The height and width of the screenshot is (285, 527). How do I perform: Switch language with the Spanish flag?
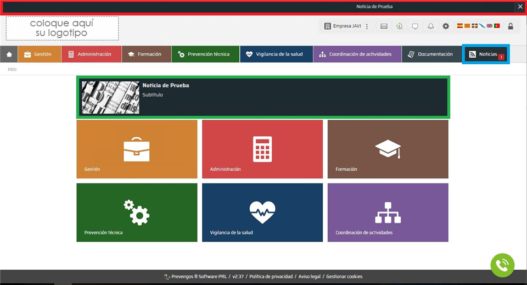click(x=460, y=26)
